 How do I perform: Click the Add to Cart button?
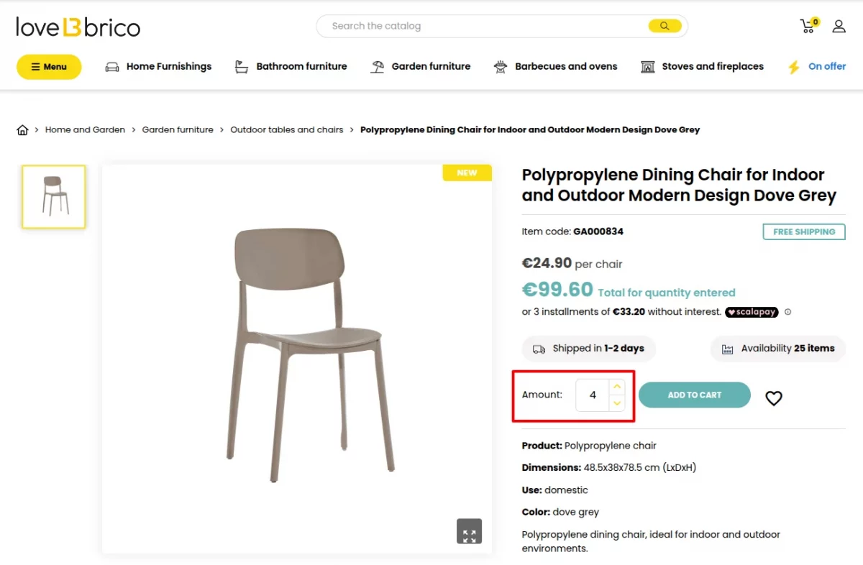693,395
